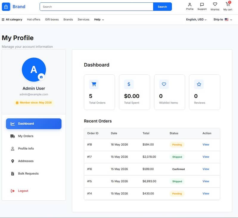Click the admin@example.com email text
The width and height of the screenshot is (238, 218).
tap(34, 94)
